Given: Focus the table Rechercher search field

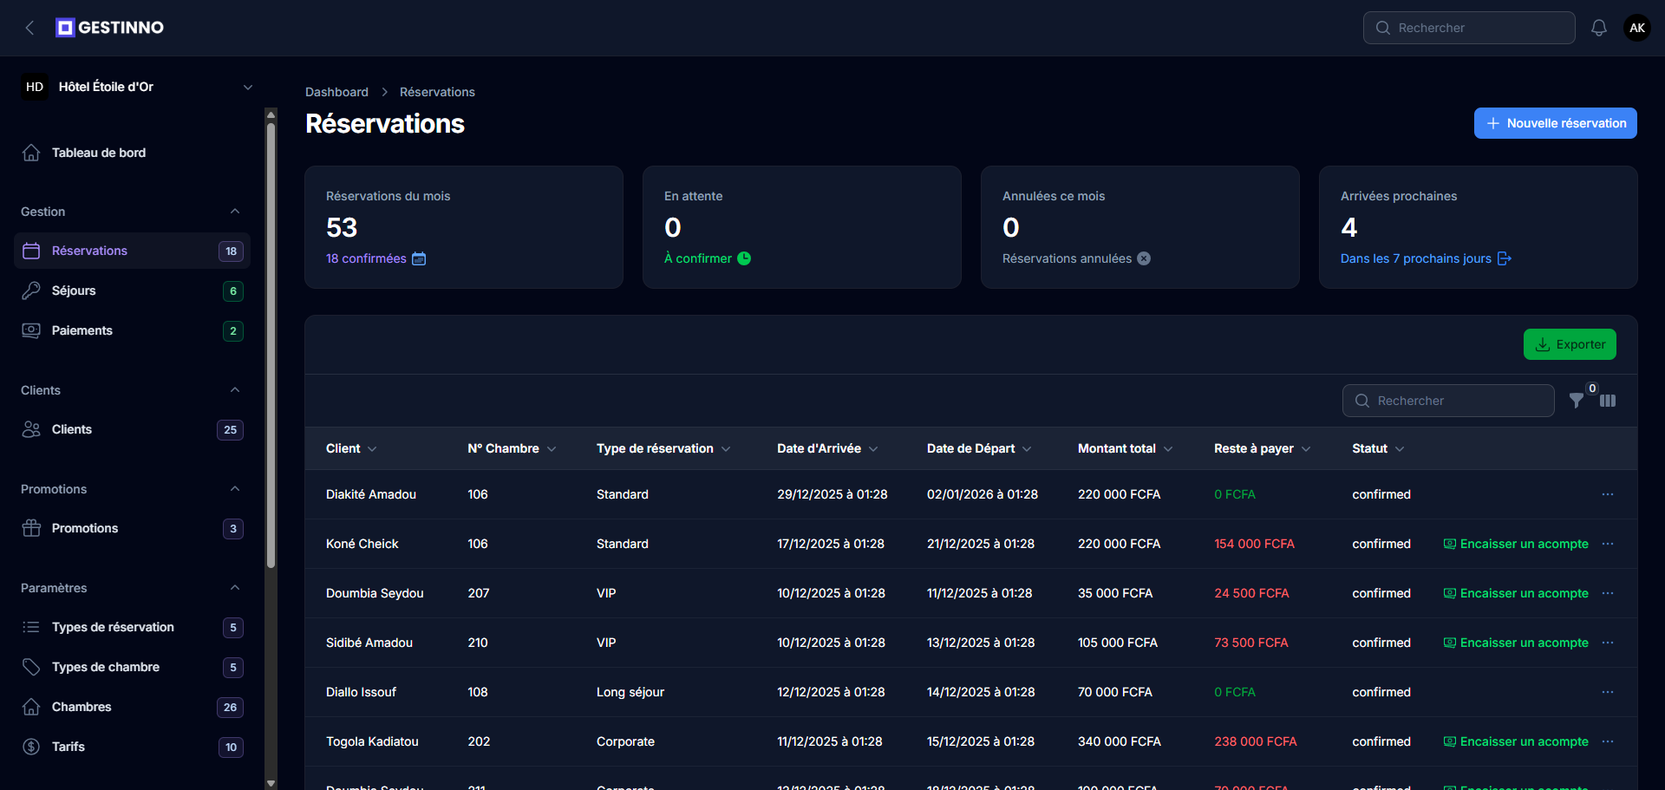Looking at the screenshot, I should 1448,401.
